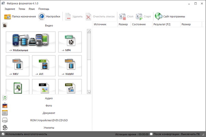The height and width of the screenshot is (137, 206).
Task: Enable После конвертации Выключить ПК checkbox
Action: point(151,134)
